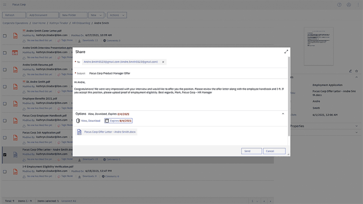The height and width of the screenshot is (204, 363).
Task: Go to Corporate Operations breadcrumb
Action: (x=15, y=23)
